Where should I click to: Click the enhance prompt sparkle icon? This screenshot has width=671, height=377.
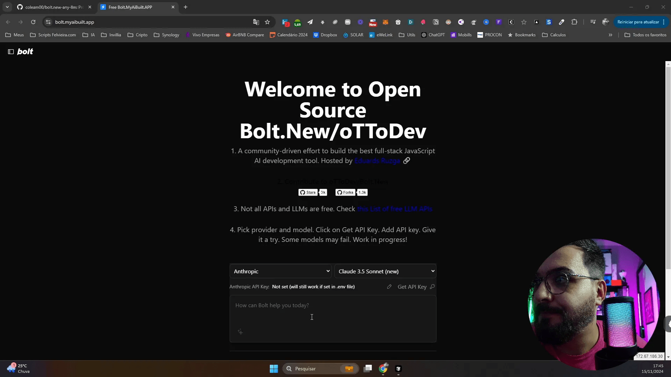pyautogui.click(x=240, y=332)
